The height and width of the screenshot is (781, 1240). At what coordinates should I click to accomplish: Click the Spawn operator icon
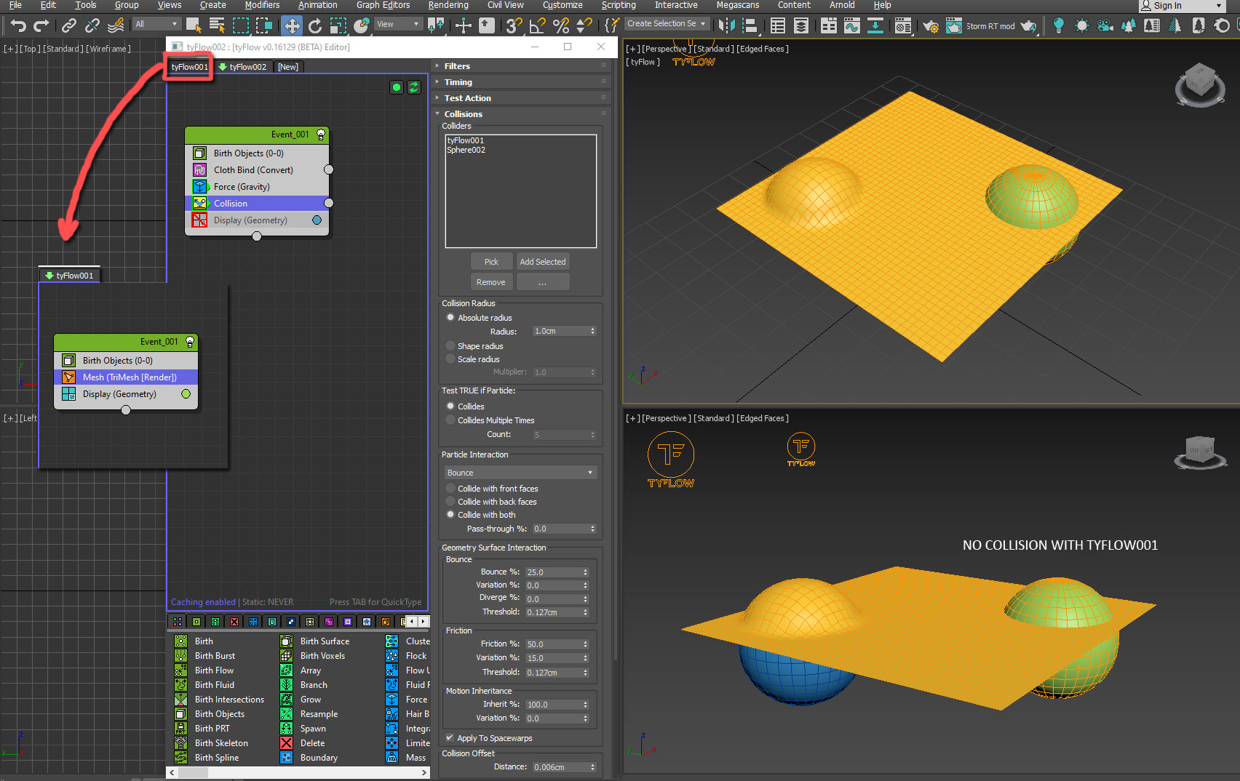click(x=286, y=729)
